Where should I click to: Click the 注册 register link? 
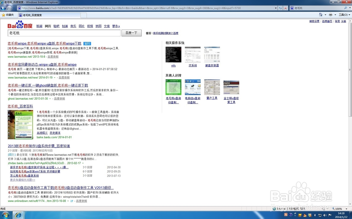point(344,21)
